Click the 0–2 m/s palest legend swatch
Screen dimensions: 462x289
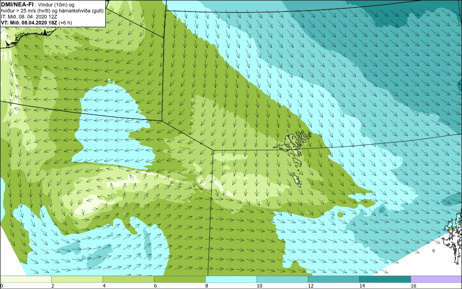click(x=25, y=279)
